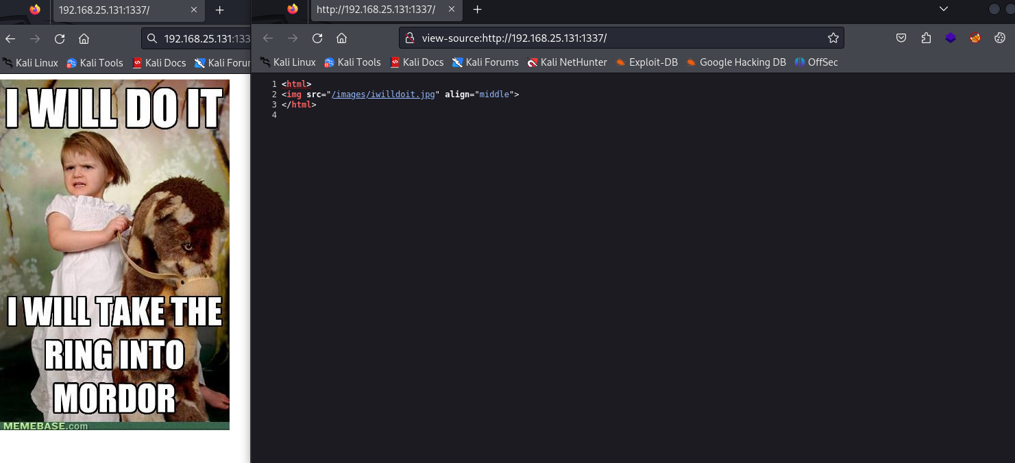Follow the /images/iwilldoit.jpg source link

pyautogui.click(x=383, y=95)
